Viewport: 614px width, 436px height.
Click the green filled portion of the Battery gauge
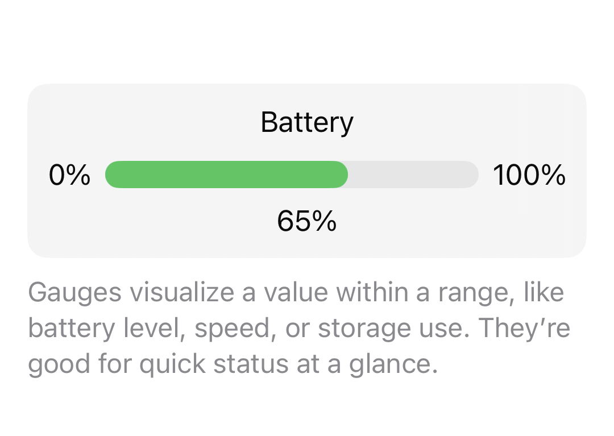click(226, 175)
